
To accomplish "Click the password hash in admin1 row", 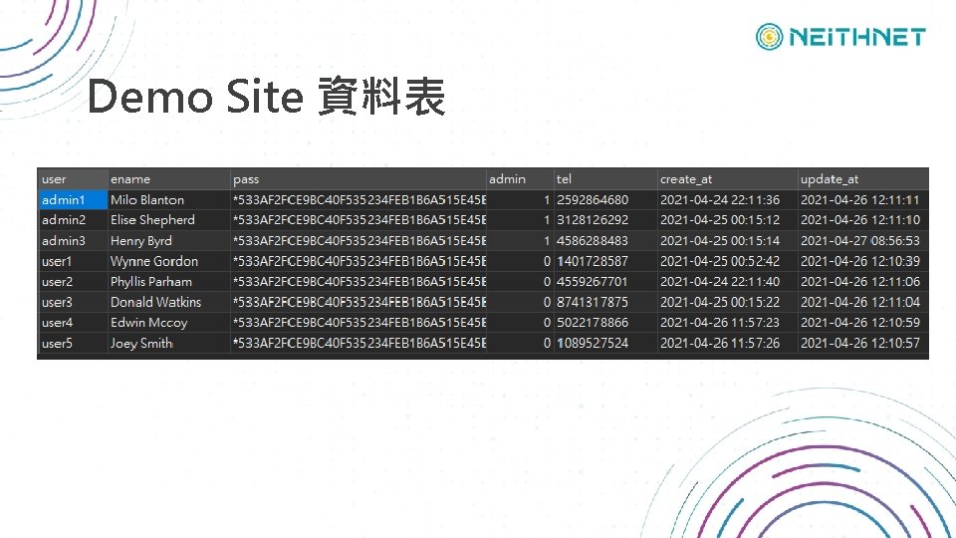I will click(x=359, y=200).
